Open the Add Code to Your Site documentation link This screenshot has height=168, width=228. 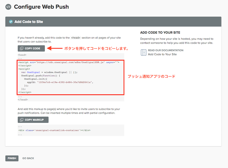(162, 54)
